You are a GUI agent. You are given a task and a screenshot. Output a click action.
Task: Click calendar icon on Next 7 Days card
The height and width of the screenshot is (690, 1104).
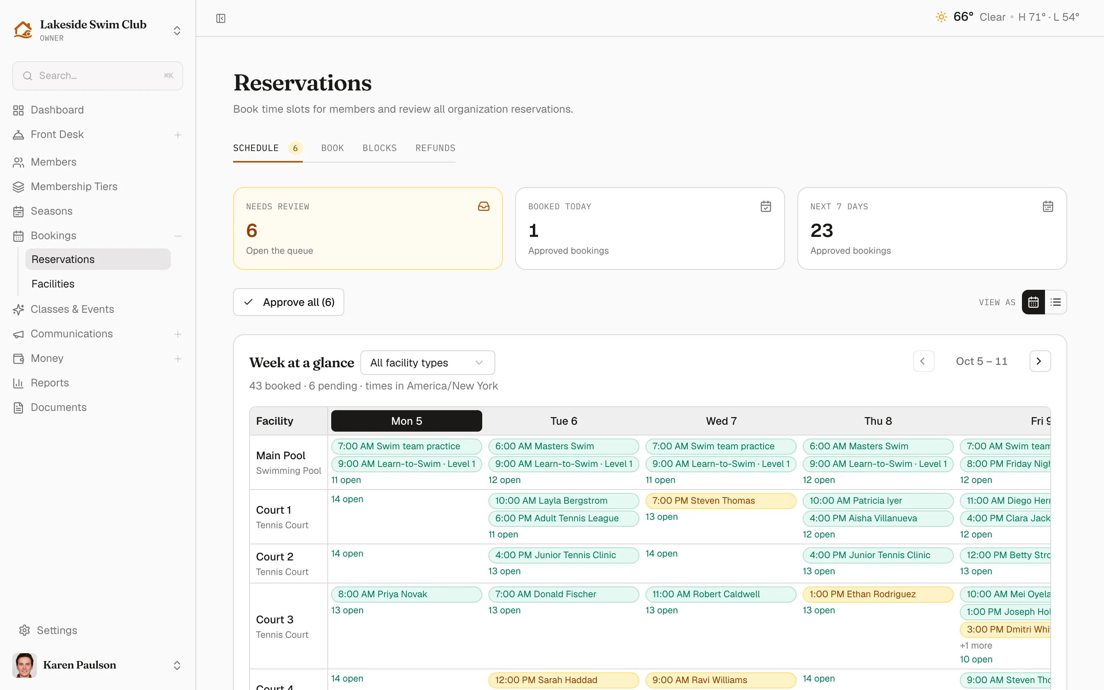click(x=1048, y=206)
